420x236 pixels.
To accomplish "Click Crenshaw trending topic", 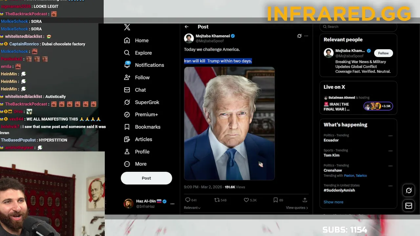I will point(333,170).
